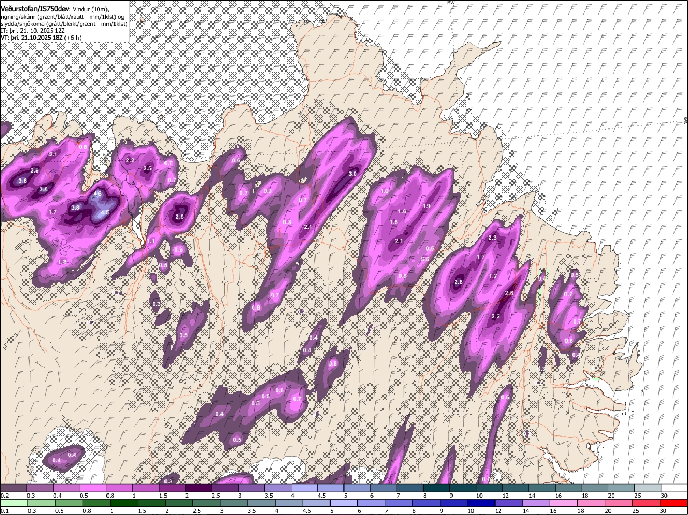Click the 3.0 precipitation value on the map
The height and width of the screenshot is (515, 688).
point(353,174)
